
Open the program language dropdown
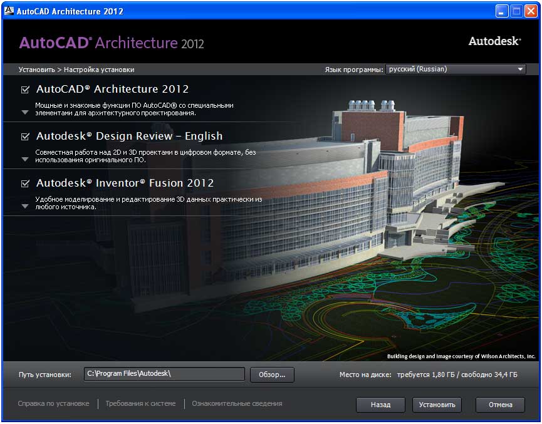coord(456,70)
